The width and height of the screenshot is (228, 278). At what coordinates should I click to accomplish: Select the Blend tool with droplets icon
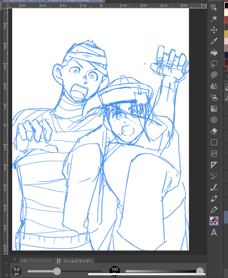pyautogui.click(x=214, y=86)
